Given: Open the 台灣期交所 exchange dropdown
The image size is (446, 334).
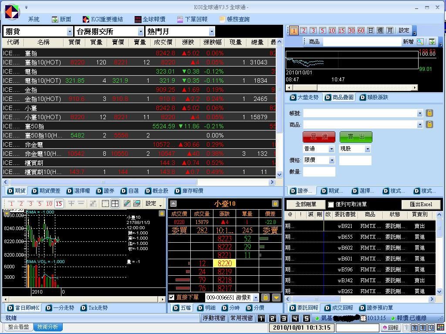Looking at the screenshot, I should pos(141,31).
